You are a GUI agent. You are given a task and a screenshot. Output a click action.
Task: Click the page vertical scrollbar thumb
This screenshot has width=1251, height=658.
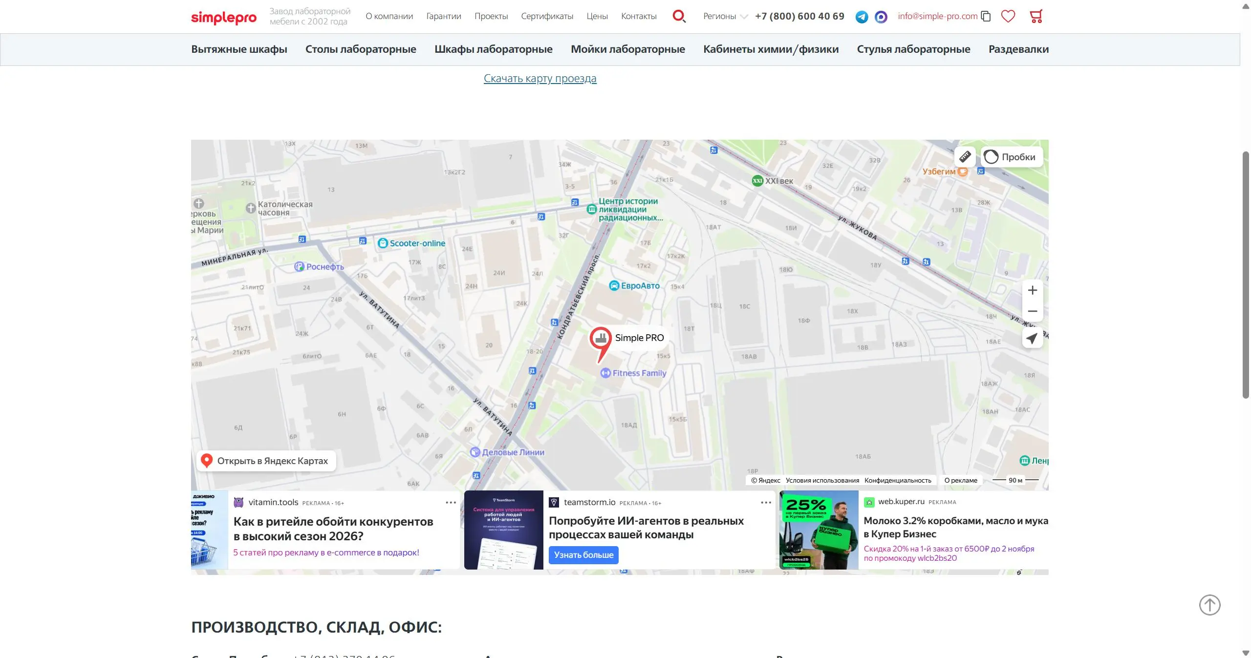pyautogui.click(x=1246, y=275)
